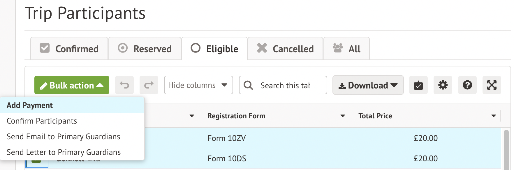Open the Bulk action menu
The width and height of the screenshot is (514, 170).
tap(72, 85)
